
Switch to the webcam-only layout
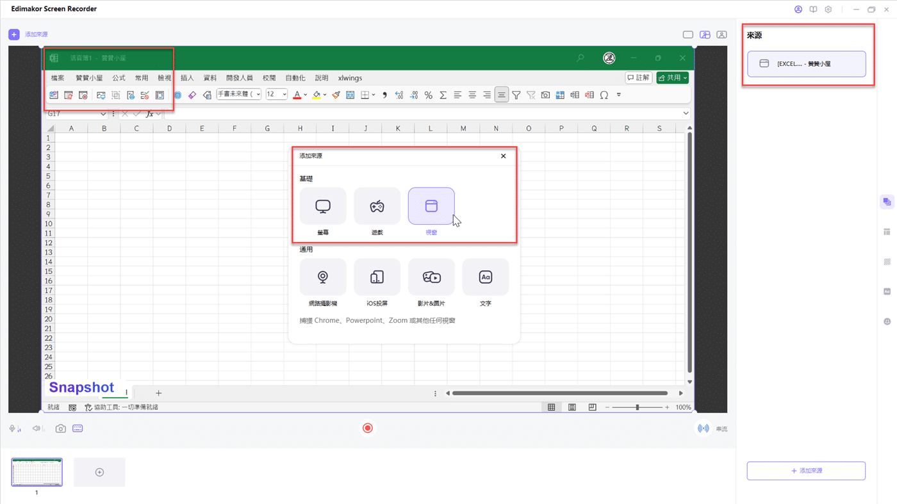(x=721, y=35)
